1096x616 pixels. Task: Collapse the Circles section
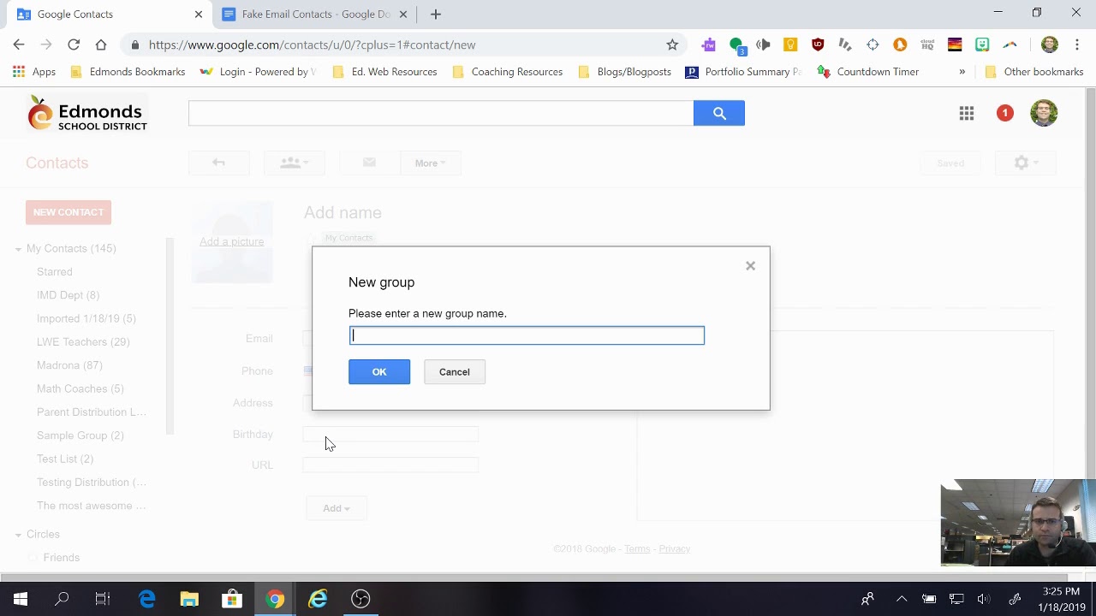18,535
